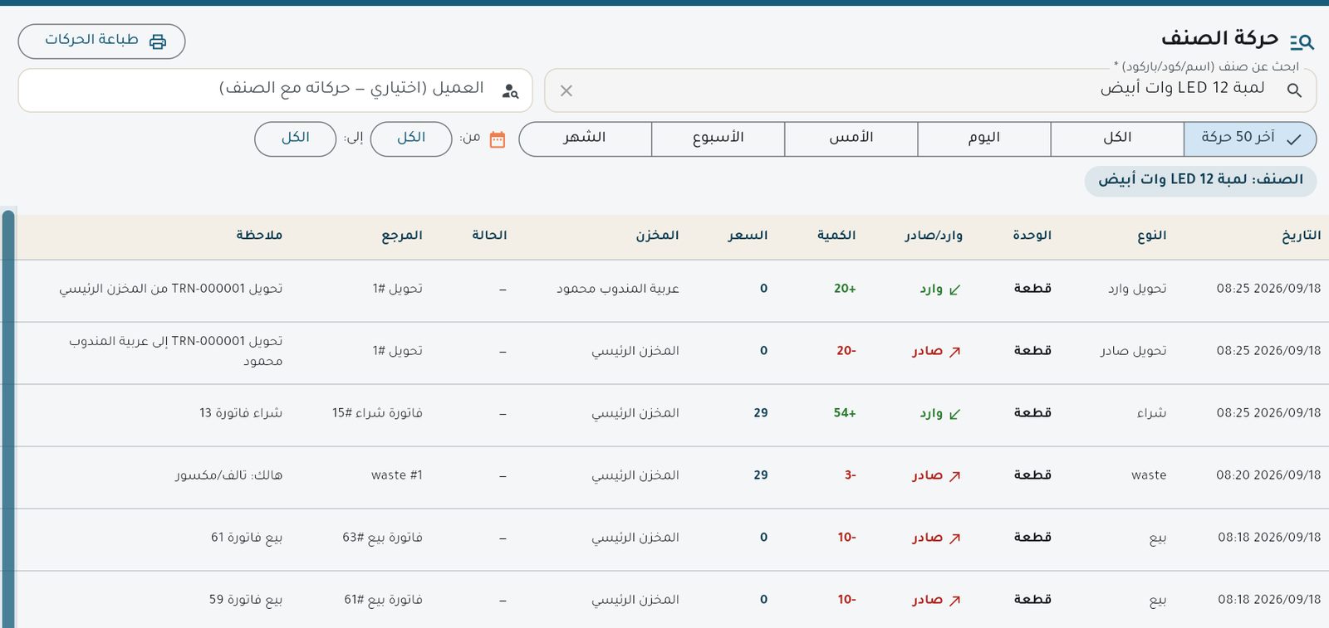Click price 29 in the waste row
The image size is (1329, 628).
(761, 475)
